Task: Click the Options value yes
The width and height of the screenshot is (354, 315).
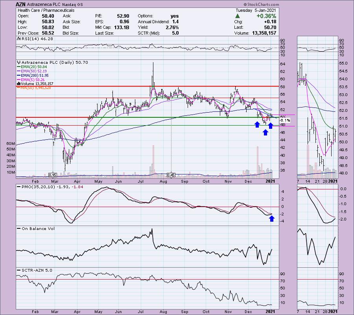Action: (175, 16)
